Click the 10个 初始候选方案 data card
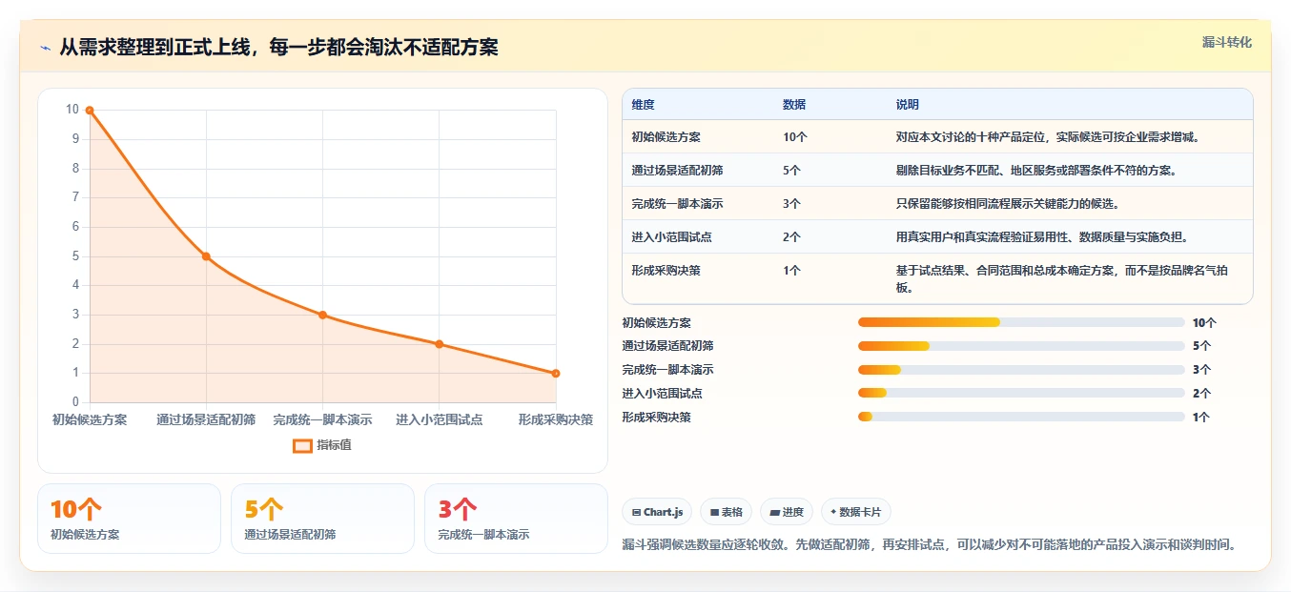1291x592 pixels. pyautogui.click(x=129, y=519)
